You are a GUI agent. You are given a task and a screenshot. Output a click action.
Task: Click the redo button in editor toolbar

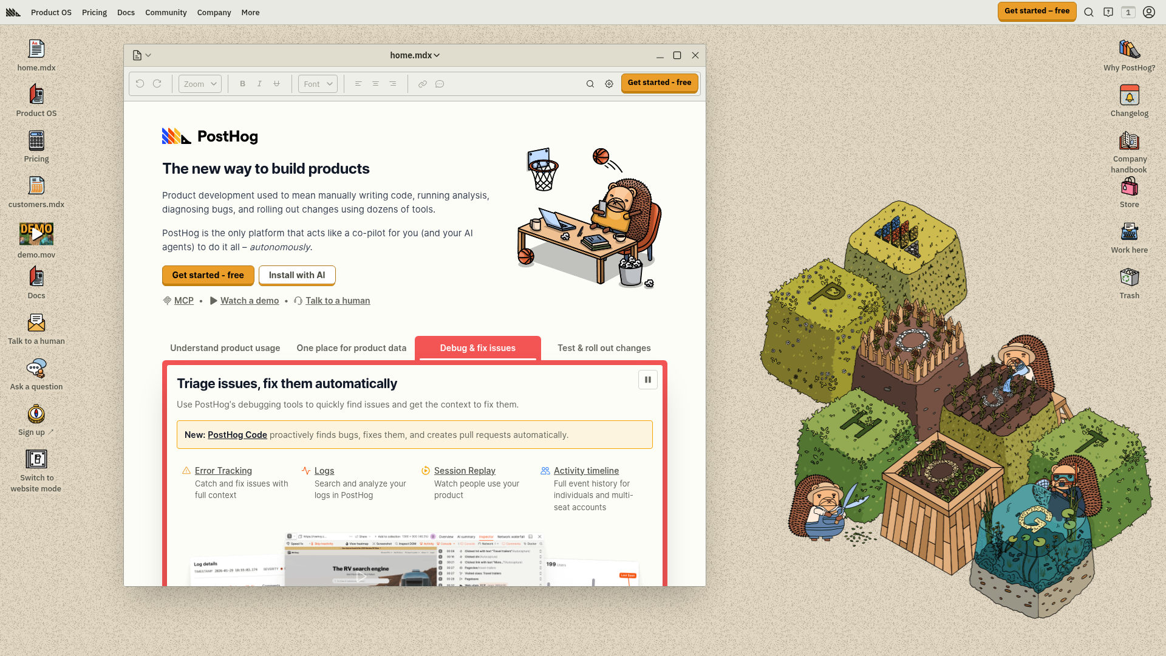(x=157, y=84)
